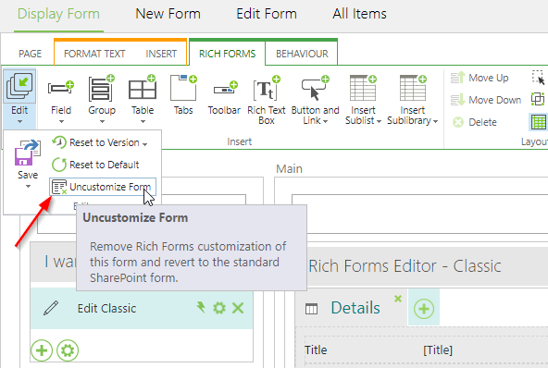This screenshot has height=368, width=548.
Task: Choose Reset to Default
Action: click(95, 165)
